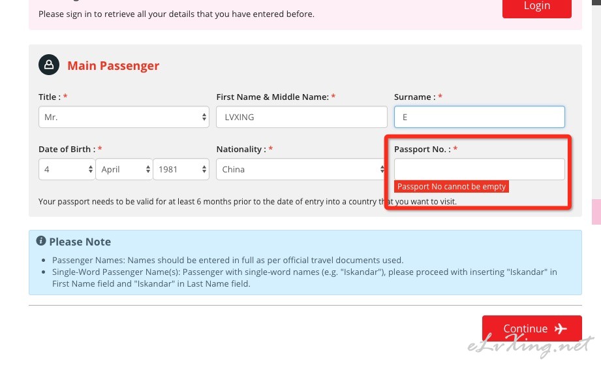Click the eLvXing.net watermark text
Screen dimensions: 601x367
pyautogui.click(x=530, y=345)
